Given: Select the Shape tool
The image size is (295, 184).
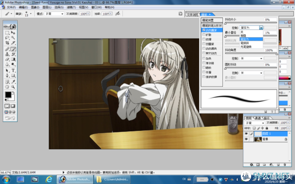Looking at the screenshot, I should (13, 76).
